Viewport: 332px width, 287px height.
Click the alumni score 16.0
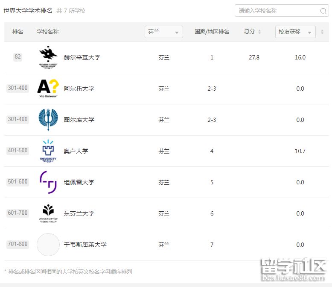300,57
